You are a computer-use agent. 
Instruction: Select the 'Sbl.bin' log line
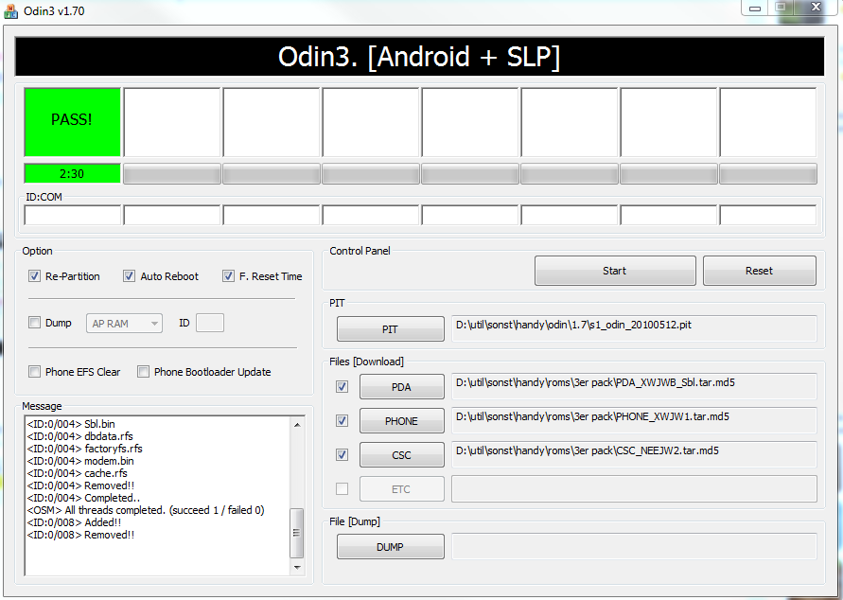pos(71,424)
